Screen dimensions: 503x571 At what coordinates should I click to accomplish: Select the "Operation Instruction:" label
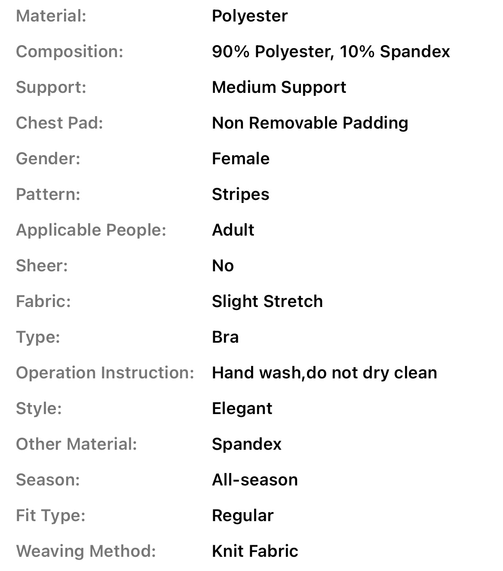click(105, 373)
